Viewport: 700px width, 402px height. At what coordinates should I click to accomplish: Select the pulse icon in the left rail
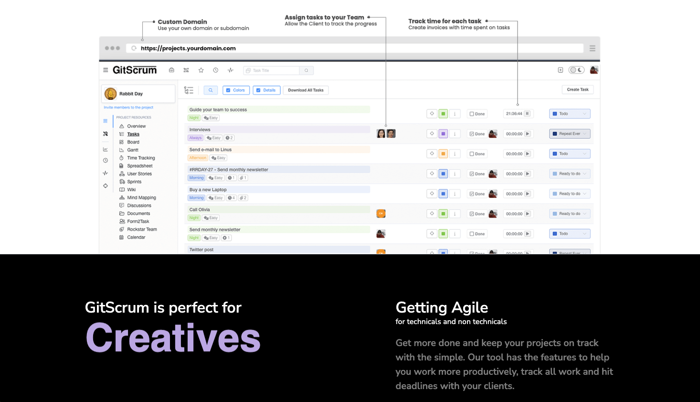click(x=106, y=173)
